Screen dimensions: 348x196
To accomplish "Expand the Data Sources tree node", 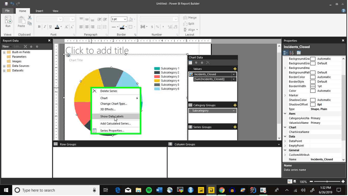I will (x=4, y=66).
